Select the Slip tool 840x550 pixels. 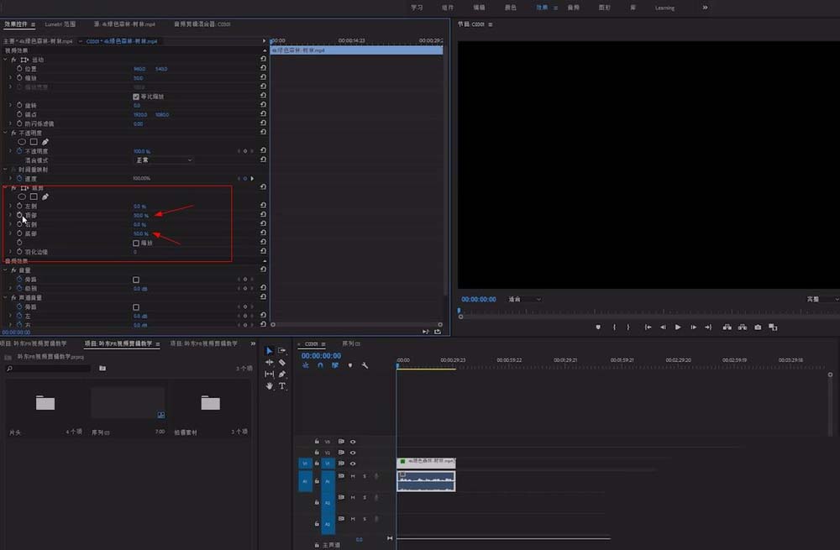[x=269, y=375]
